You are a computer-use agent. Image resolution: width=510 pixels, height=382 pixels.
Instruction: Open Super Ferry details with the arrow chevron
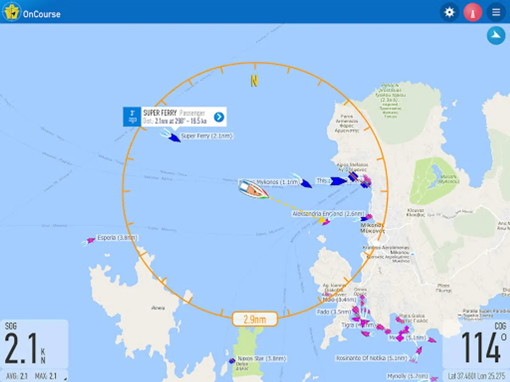(x=219, y=117)
